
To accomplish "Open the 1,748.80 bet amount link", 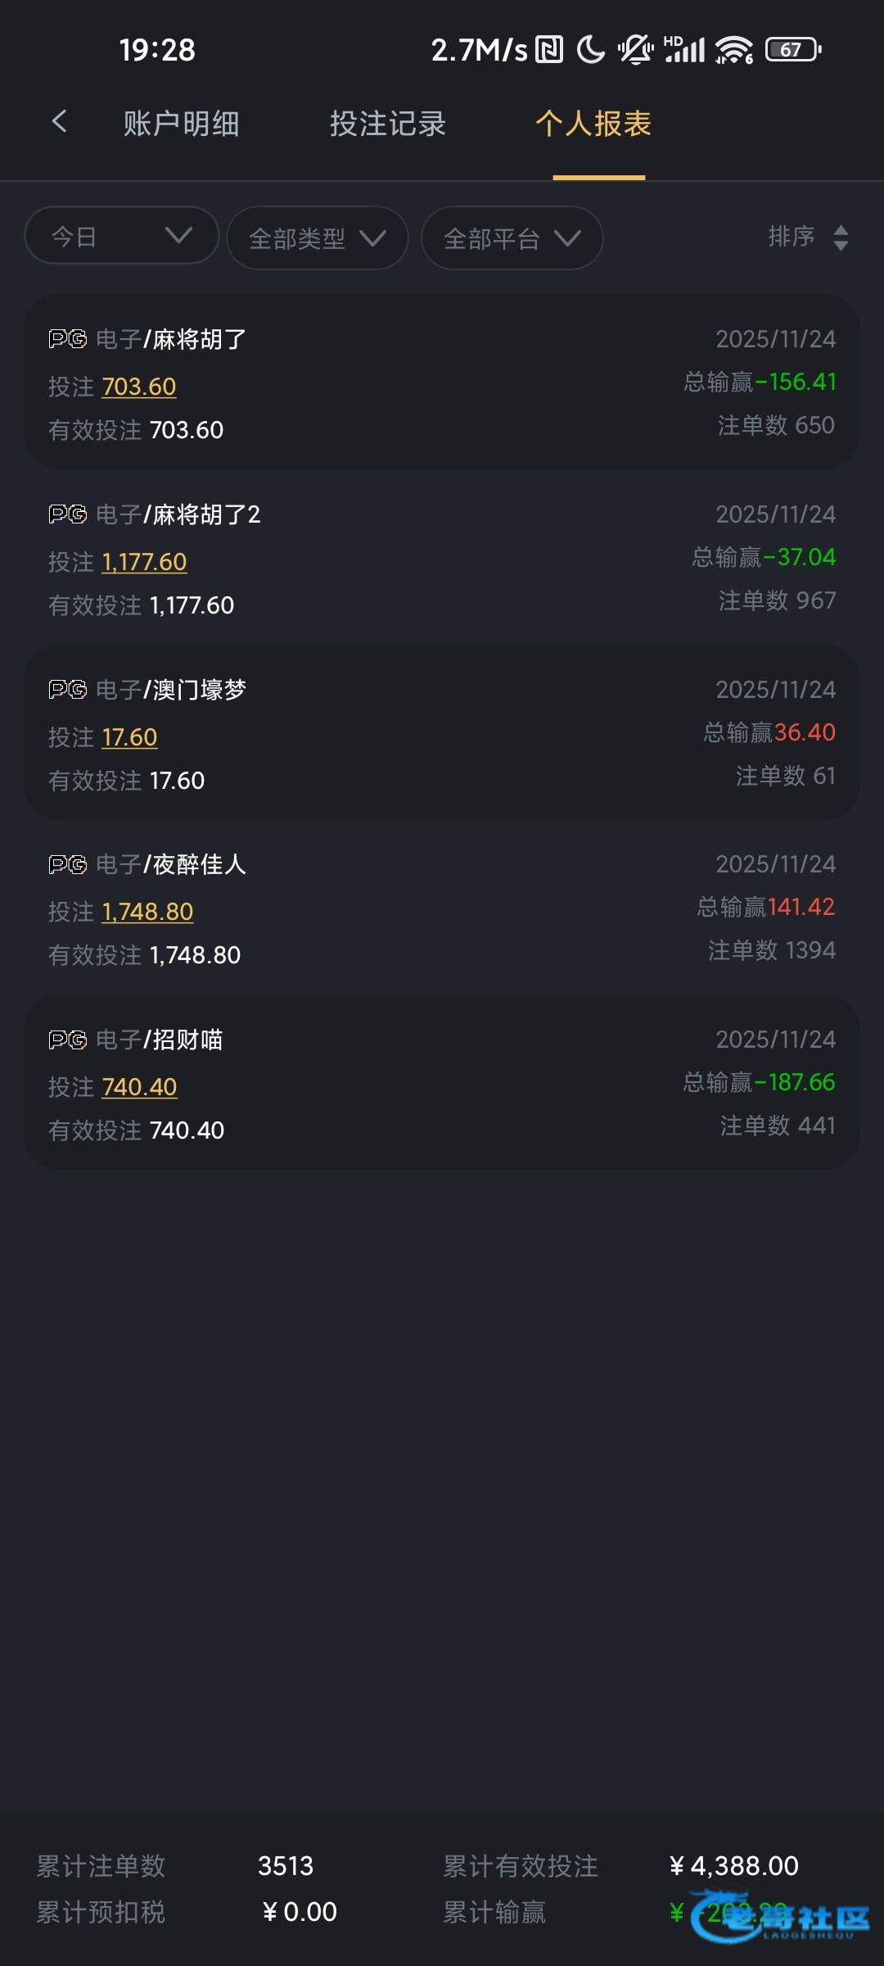I will pos(147,912).
